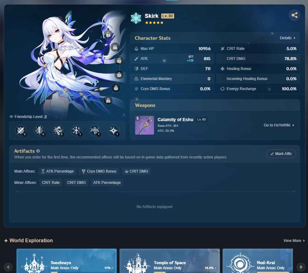
Task: Expand Temple of Space 18.8% progress arrow
Action: click(x=215, y=268)
